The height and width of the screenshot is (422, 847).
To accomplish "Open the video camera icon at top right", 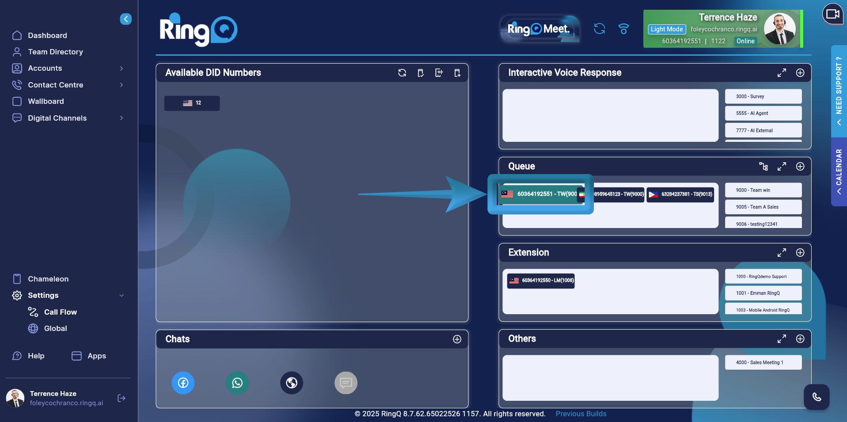I will tap(832, 14).
